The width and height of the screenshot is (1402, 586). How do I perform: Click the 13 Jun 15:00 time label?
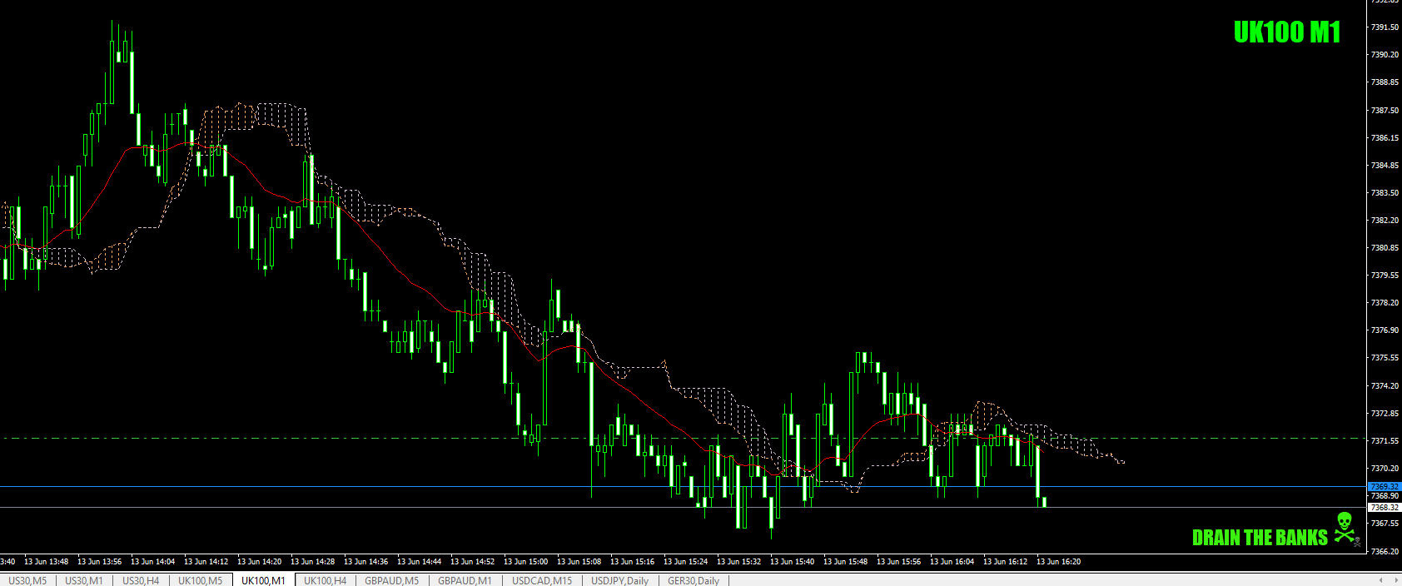point(526,562)
